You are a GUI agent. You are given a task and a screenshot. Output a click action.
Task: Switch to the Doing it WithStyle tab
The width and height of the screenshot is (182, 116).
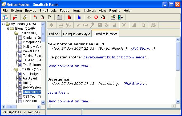76,34
